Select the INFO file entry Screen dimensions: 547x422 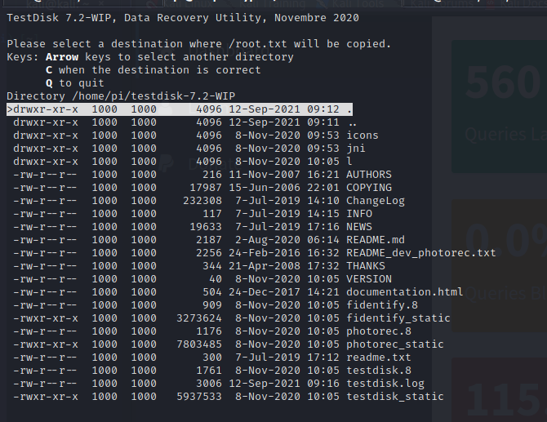tap(358, 213)
